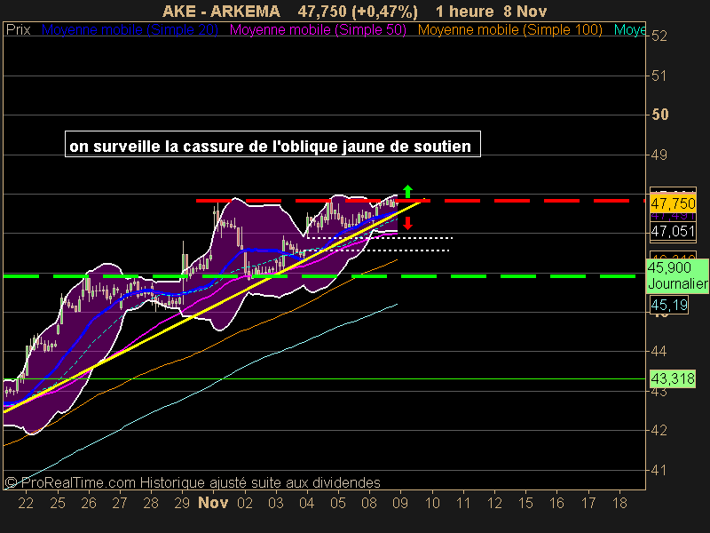Click the date '18' on the time axis
Viewport: 710px width, 533px height.
point(619,503)
